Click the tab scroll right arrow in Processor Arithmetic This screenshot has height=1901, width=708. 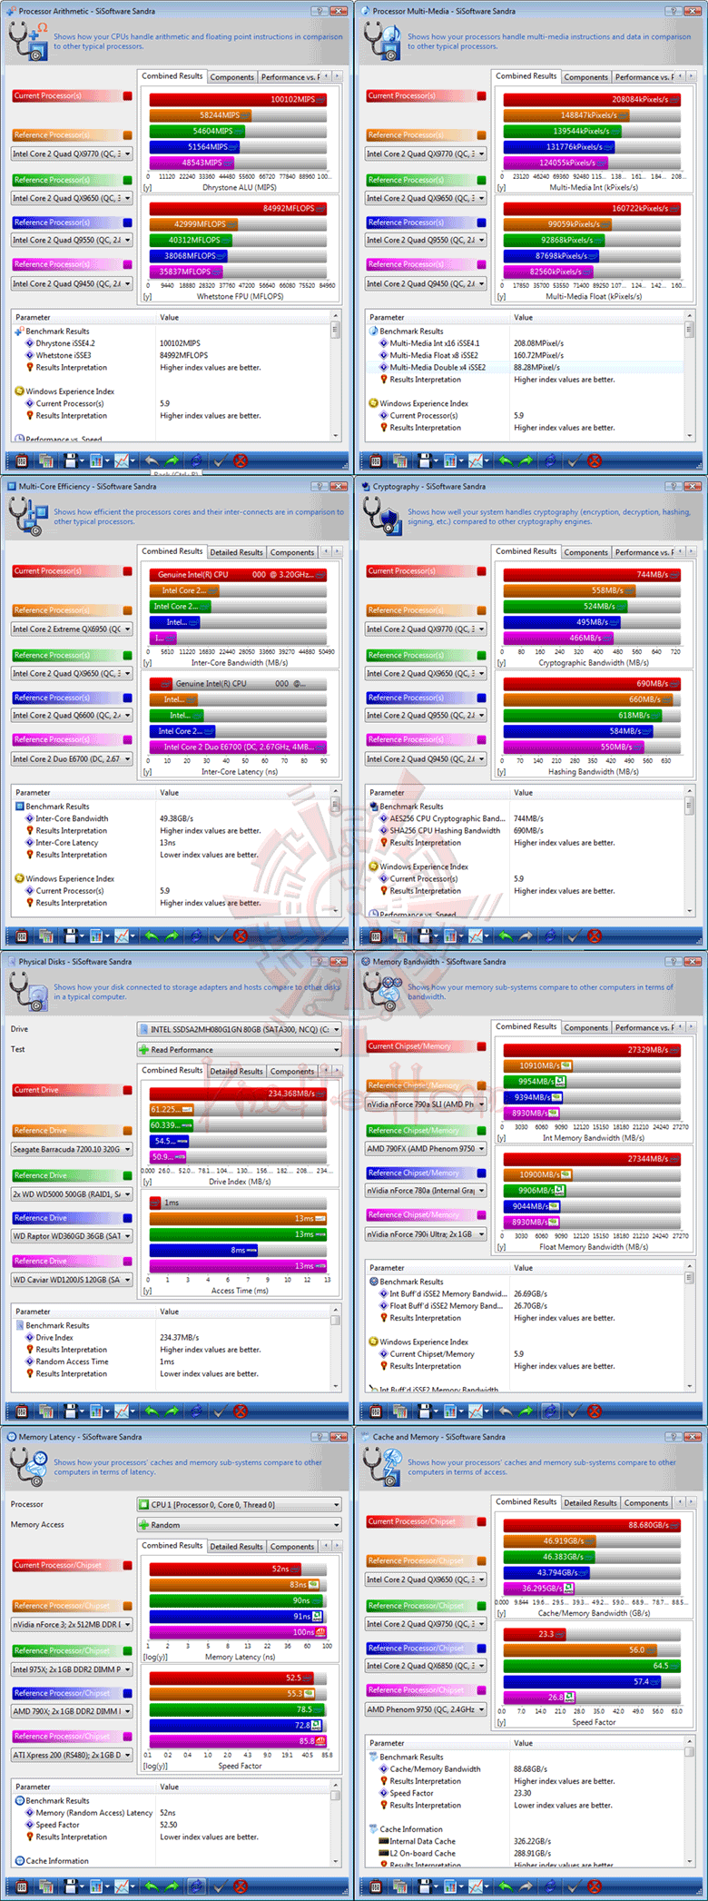(339, 76)
